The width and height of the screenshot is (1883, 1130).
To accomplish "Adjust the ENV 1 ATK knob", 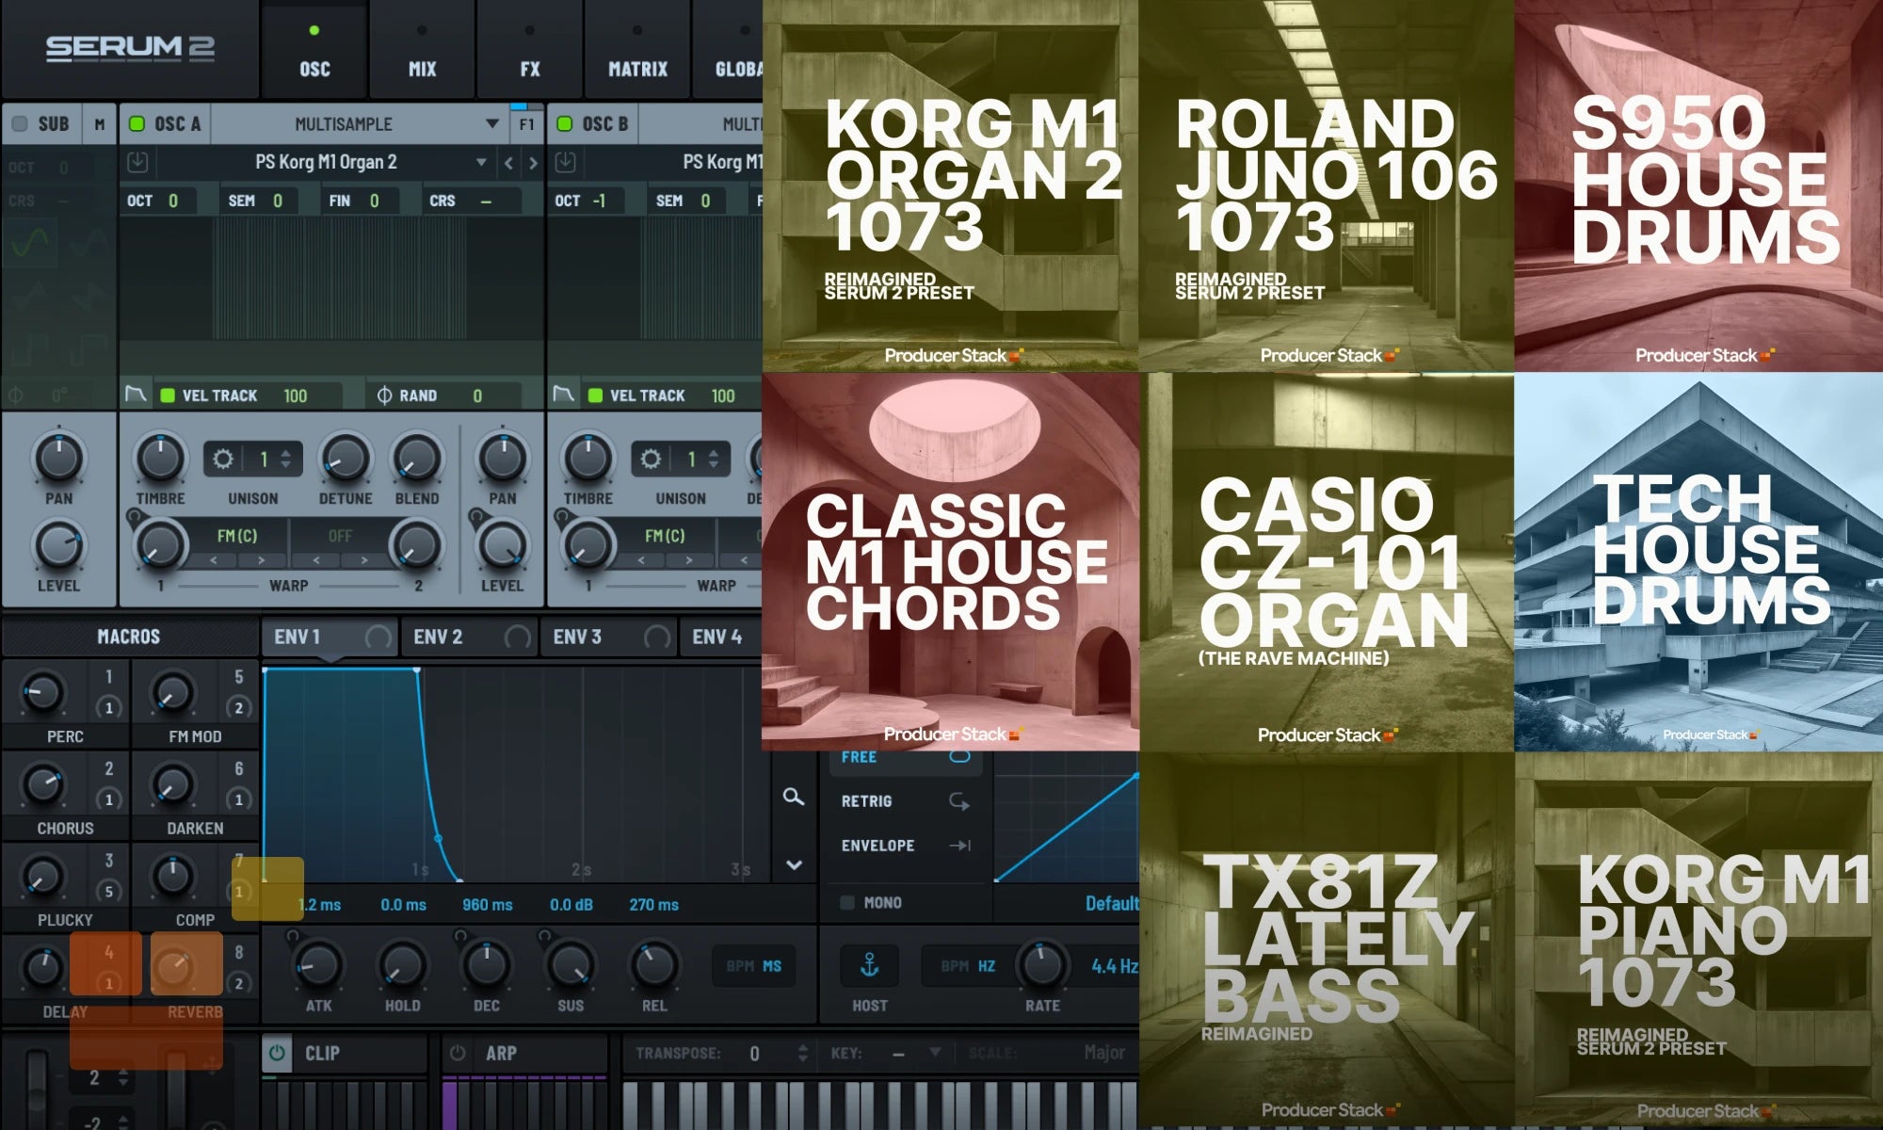I will 318,965.
